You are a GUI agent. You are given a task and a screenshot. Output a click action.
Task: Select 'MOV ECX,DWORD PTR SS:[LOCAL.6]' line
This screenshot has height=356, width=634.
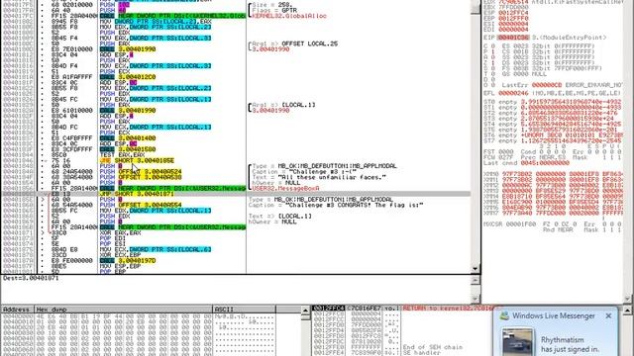156,250
